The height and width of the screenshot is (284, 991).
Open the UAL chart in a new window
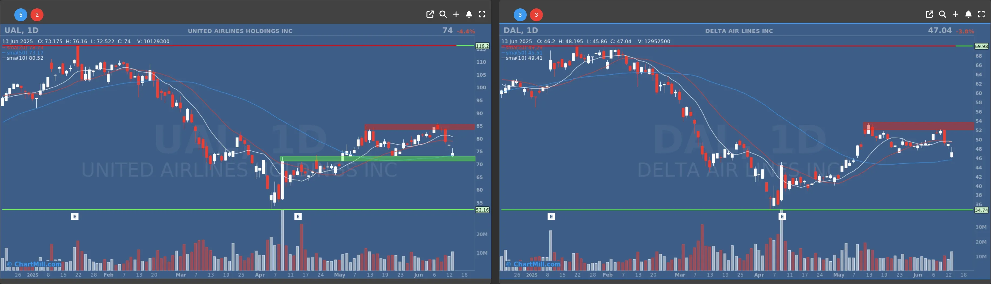tap(430, 14)
